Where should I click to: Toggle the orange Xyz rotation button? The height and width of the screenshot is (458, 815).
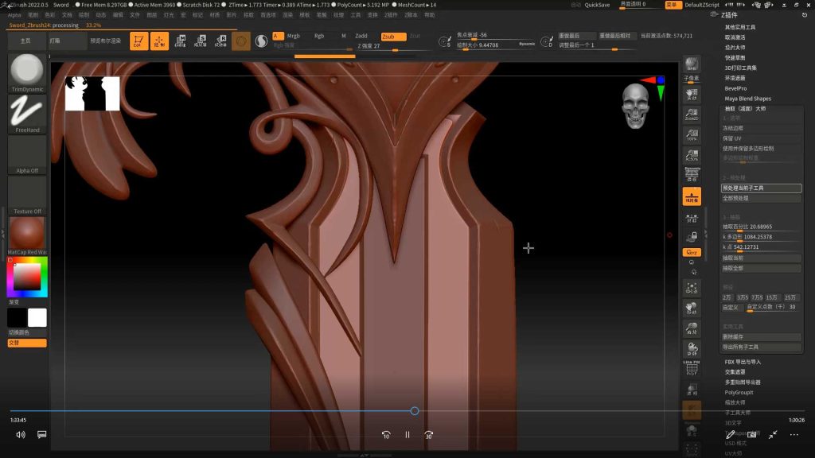tap(692, 252)
